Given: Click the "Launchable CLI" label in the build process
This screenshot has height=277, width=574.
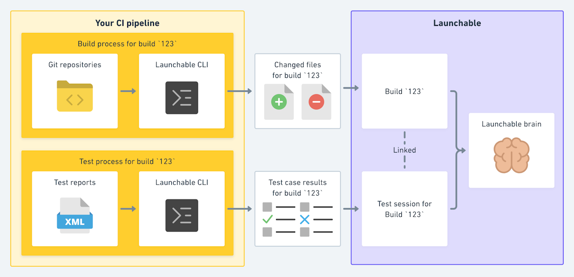Looking at the screenshot, I should (182, 65).
